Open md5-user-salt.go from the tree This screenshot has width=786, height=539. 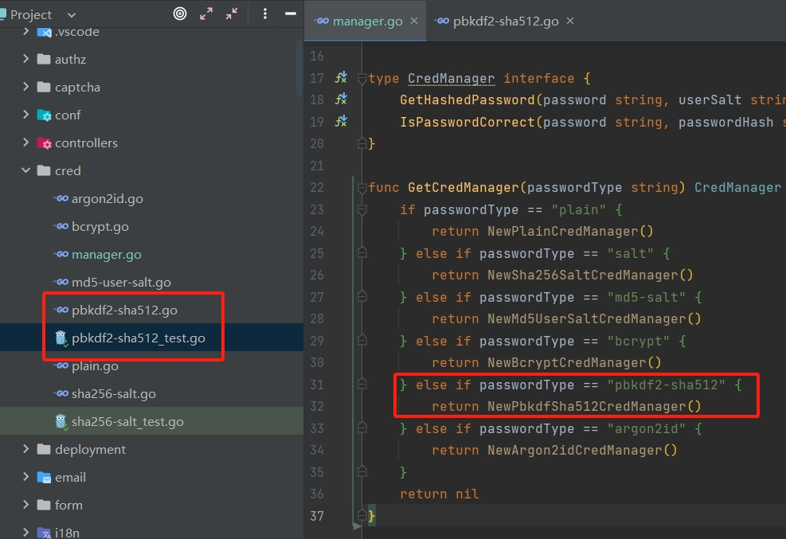pos(121,283)
